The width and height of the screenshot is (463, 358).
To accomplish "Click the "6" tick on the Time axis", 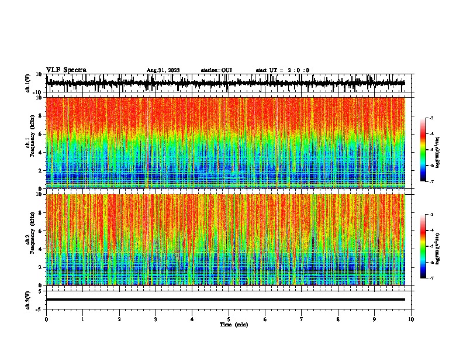I will tap(265, 319).
